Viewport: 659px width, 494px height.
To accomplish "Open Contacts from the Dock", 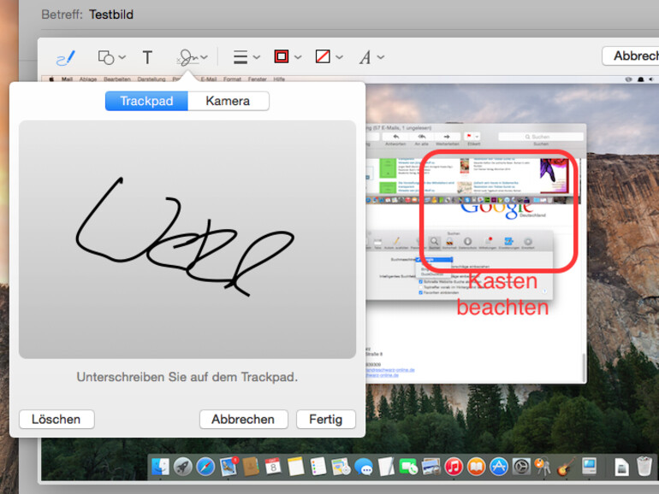I will 251,467.
